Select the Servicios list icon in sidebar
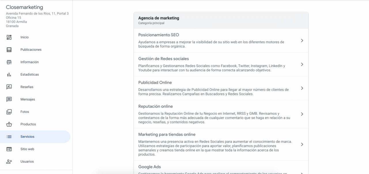Viewport: 369px width, 174px height. click(x=9, y=136)
